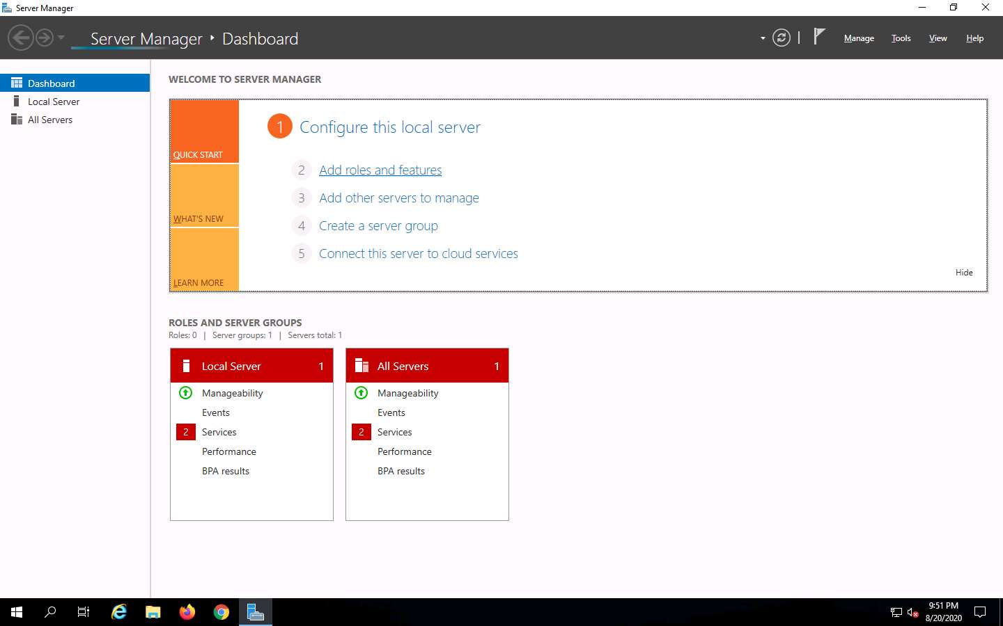Click the Dashboard icon in the sidebar
Viewport: 1003px width, 626px height.
point(17,83)
